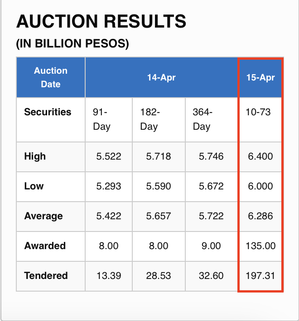Click the High row label
299x321 pixels.
coord(35,156)
